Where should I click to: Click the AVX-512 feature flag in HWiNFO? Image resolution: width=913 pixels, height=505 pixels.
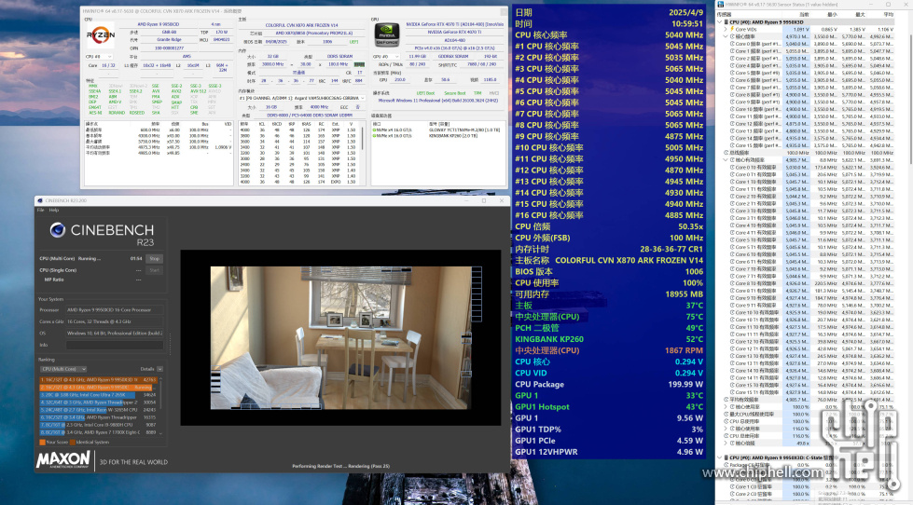coord(198,91)
